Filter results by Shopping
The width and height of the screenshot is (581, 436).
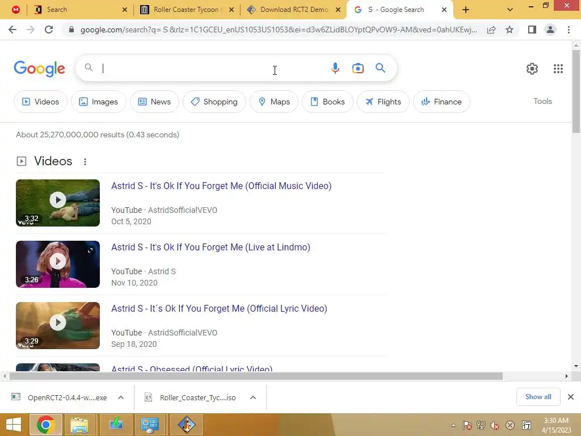point(214,102)
